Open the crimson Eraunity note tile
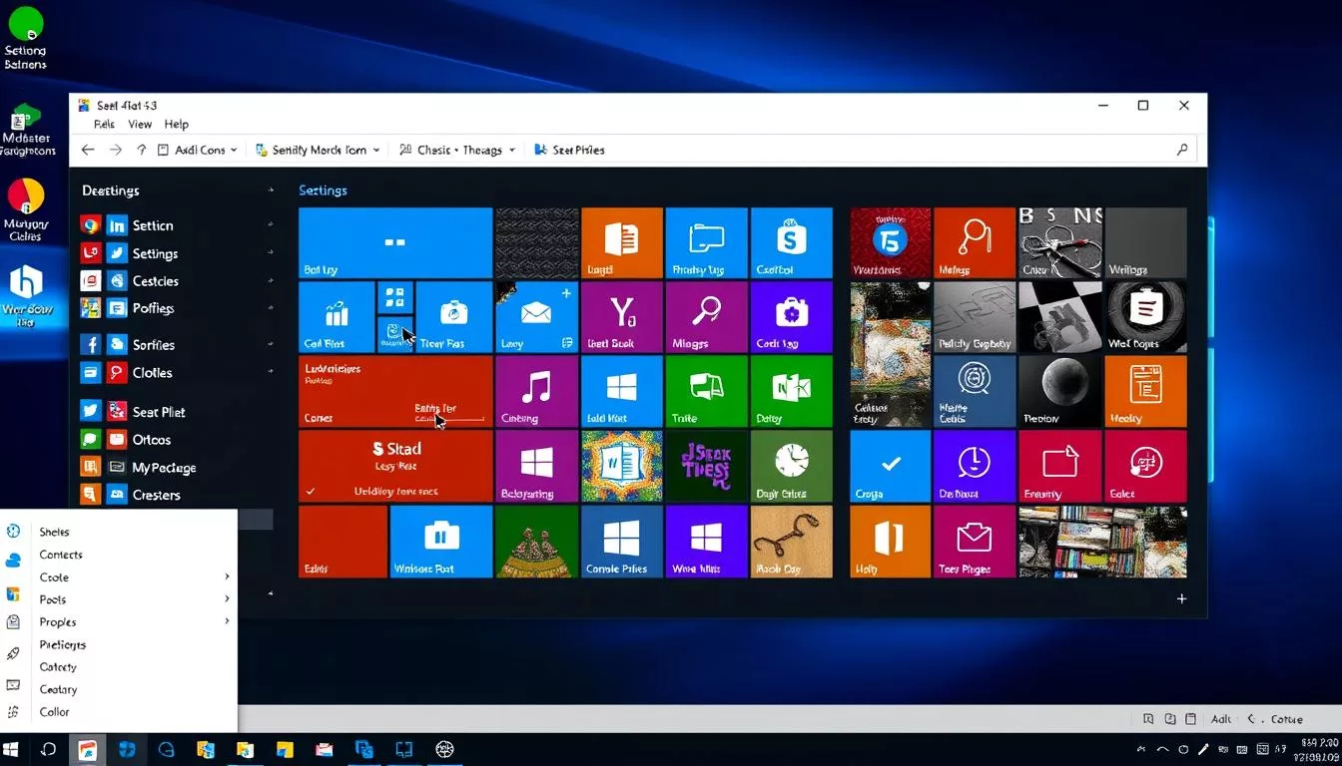Viewport: 1342px width, 766px height. pos(1060,466)
